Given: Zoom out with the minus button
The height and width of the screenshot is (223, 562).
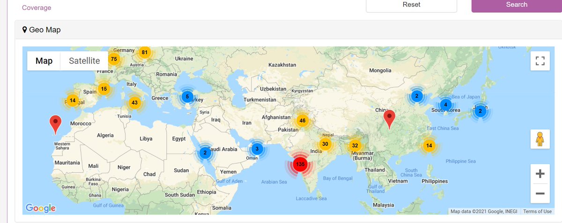Looking at the screenshot, I should 540,193.
